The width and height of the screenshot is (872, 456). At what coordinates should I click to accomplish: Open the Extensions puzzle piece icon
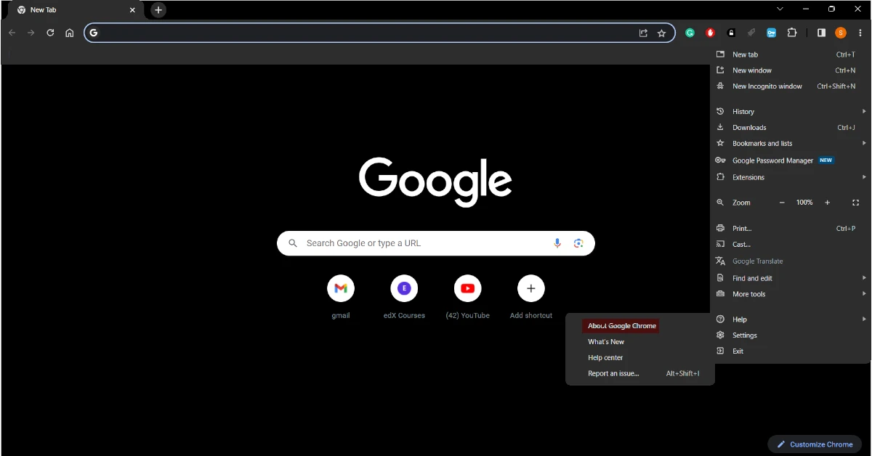tap(792, 33)
